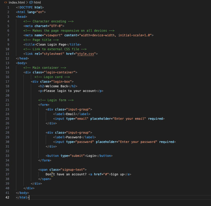This screenshot has height=206, width=211.
Task: Select the html breadcrumb symbol label
Action: (x=37, y=2)
